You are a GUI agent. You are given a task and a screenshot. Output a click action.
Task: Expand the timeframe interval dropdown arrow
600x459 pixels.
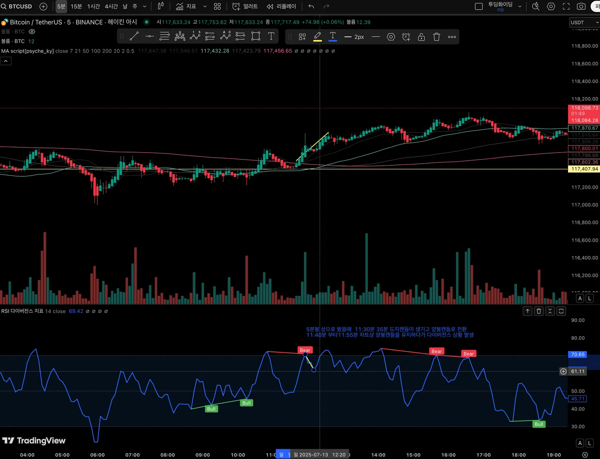pos(145,6)
